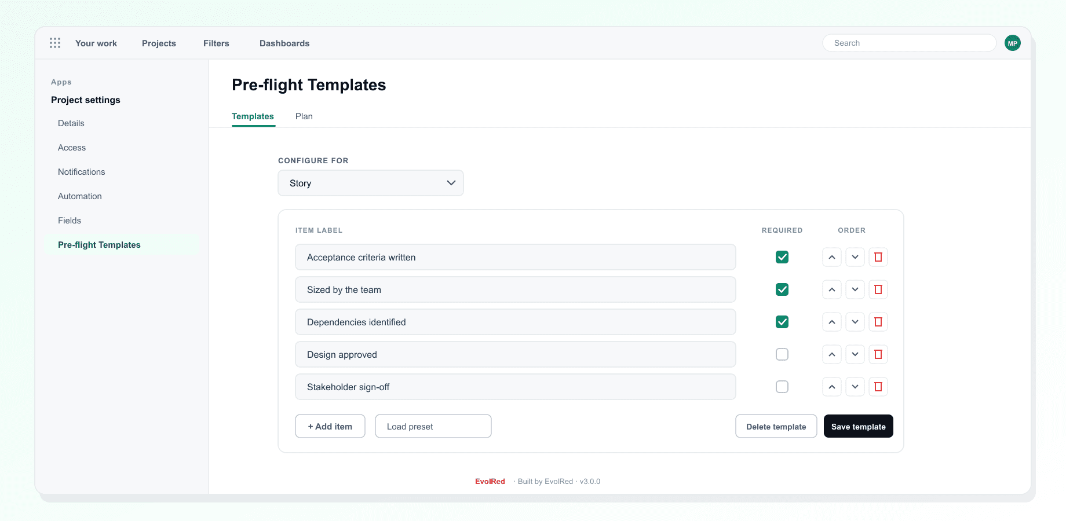1066x521 pixels.
Task: Move Sized by the team up
Action: pos(832,289)
